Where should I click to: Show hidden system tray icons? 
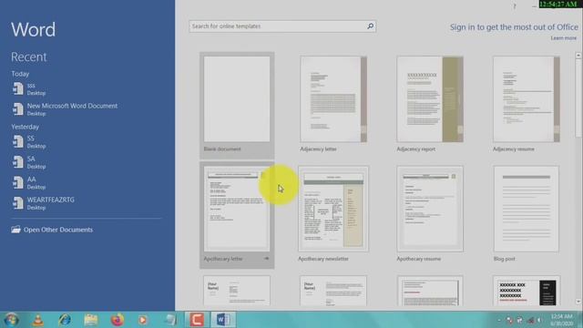pyautogui.click(x=499, y=320)
